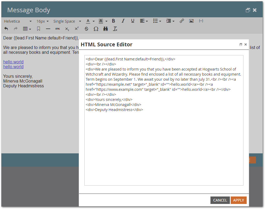The image size is (265, 209).
Task: Toggle Italic formatting in toolbar
Action: [123, 21]
